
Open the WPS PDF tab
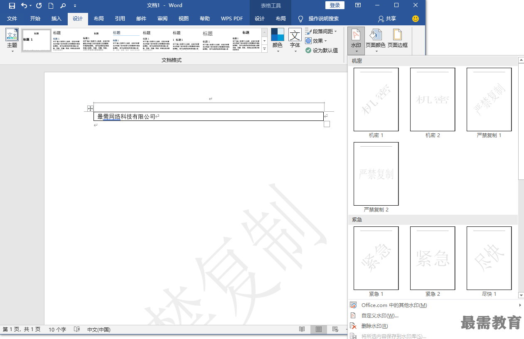232,19
